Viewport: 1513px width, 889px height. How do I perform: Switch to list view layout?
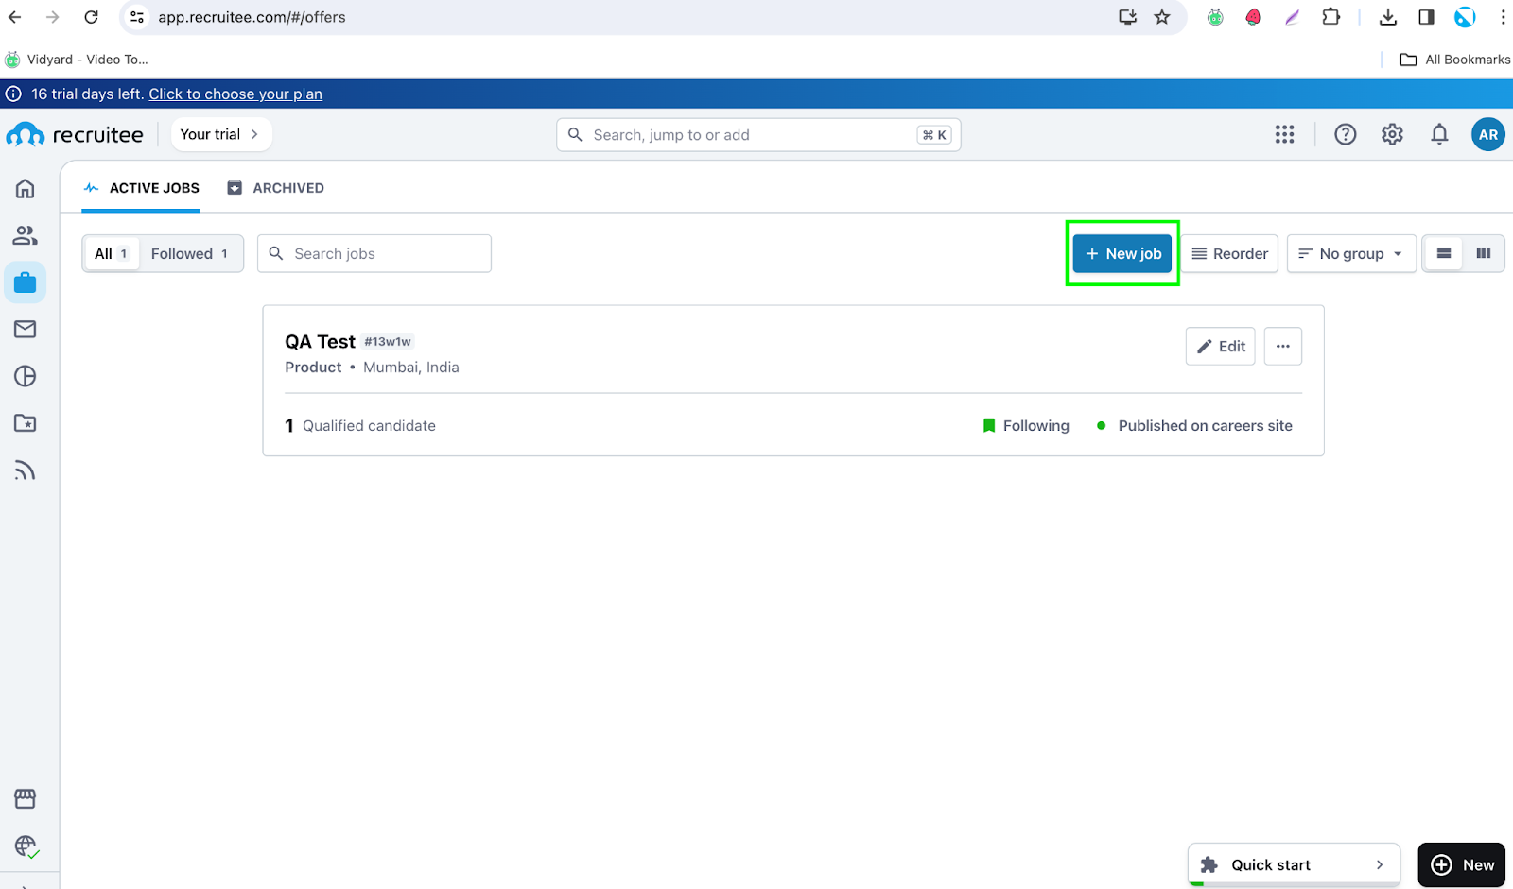1444,253
